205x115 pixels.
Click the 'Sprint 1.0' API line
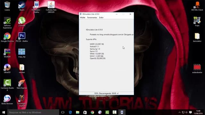click(94, 51)
